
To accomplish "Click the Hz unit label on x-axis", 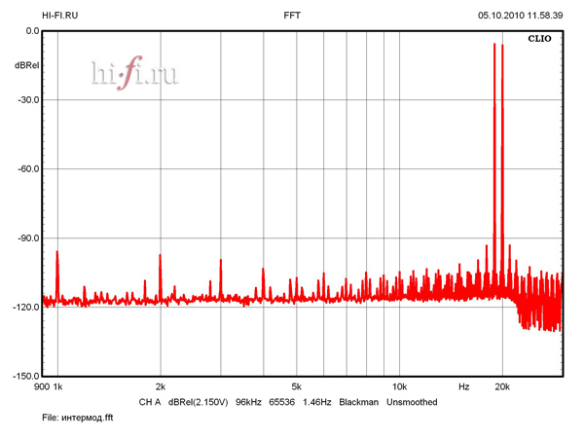I will coord(464,386).
